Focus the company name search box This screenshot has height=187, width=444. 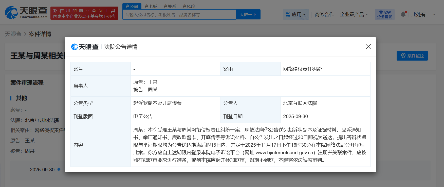(179, 15)
